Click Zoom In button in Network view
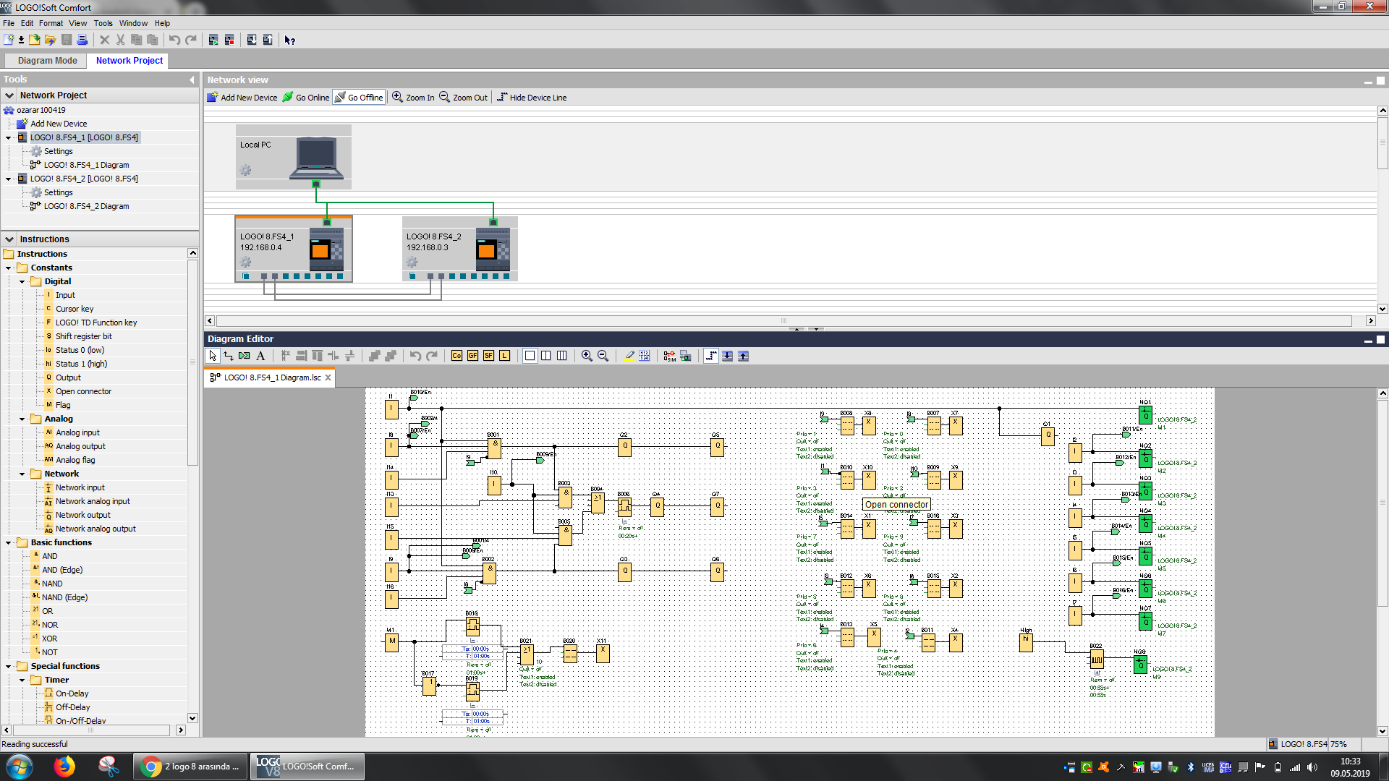 pyautogui.click(x=414, y=98)
